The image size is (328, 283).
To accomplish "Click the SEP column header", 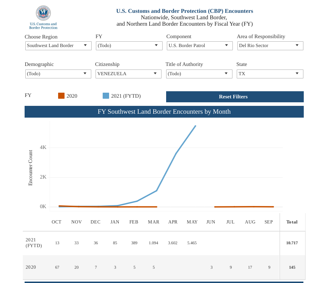I will (x=268, y=222).
